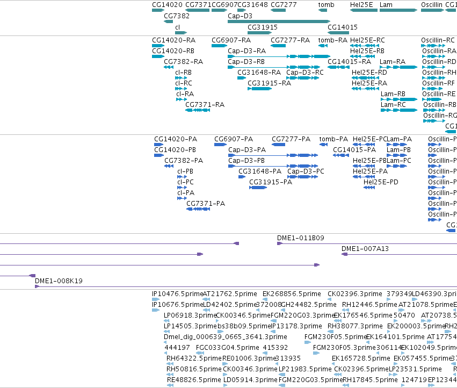The width and height of the screenshot is (457, 388).
Task: Click BAC clone DME1-007A13
Action: pyautogui.click(x=400, y=254)
